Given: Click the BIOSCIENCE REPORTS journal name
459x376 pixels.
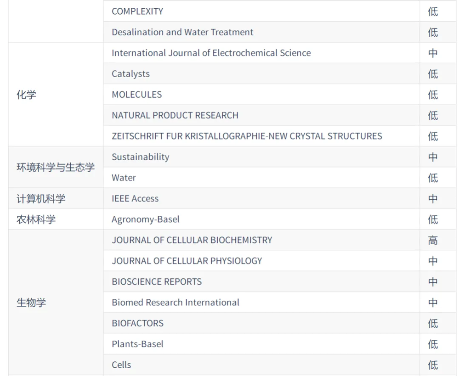Looking at the screenshot, I should [x=157, y=282].
